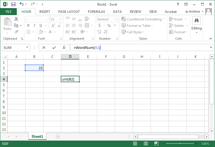Image resolution: width=215 pixels, height=147 pixels.
Task: Click Merge & Center icon
Action: (x=87, y=25)
